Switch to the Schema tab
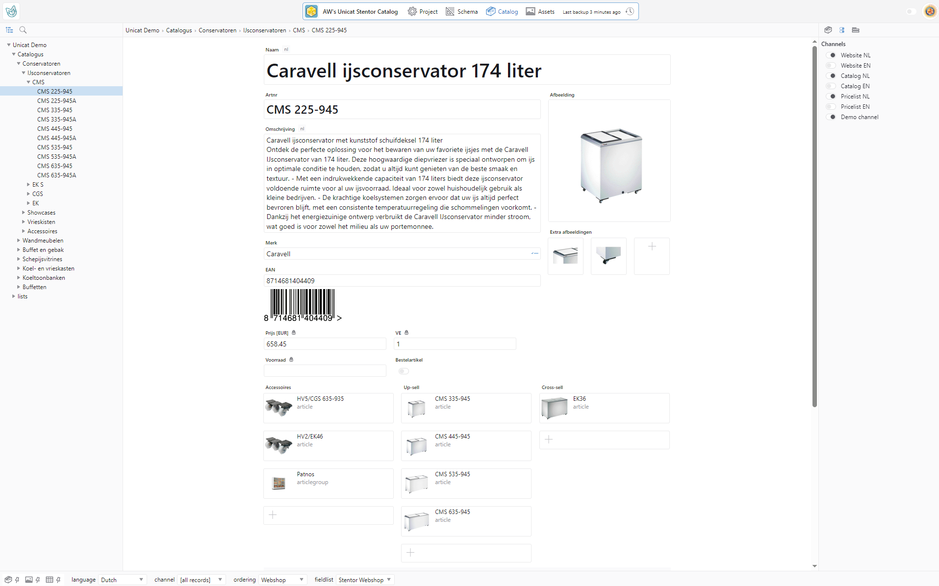 pos(461,11)
